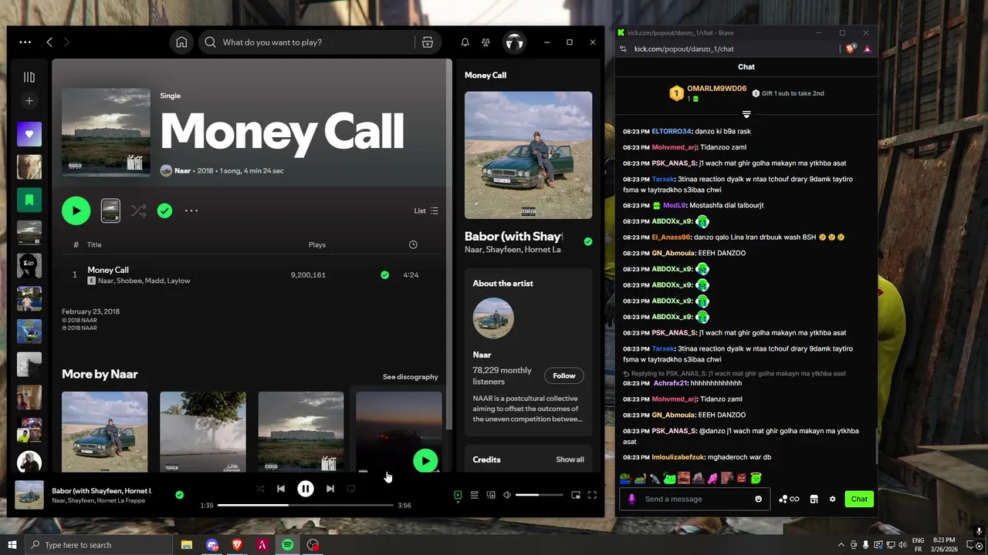Send message with the green Chat button
988x555 pixels.
(859, 499)
